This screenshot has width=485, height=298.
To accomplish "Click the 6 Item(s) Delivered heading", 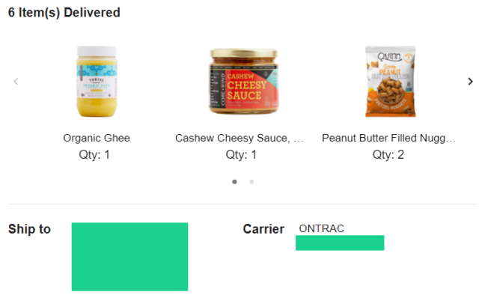I will click(64, 13).
